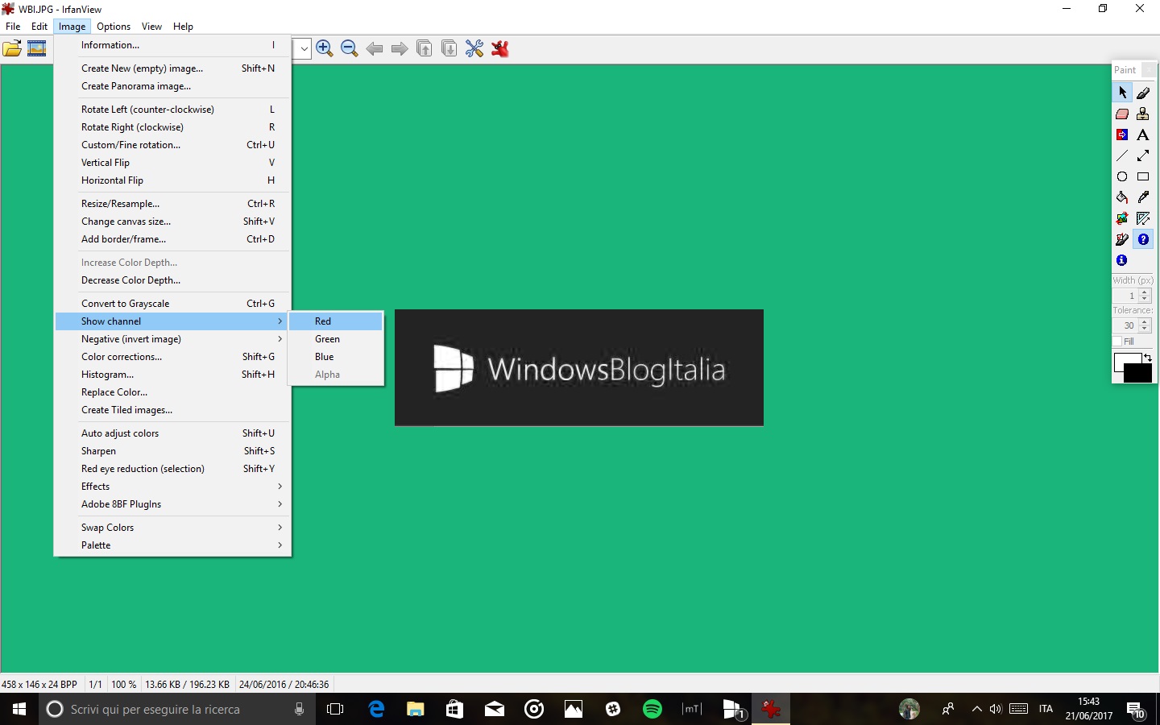The image size is (1160, 725).
Task: Click the Width (px) value field
Action: pos(1125,296)
